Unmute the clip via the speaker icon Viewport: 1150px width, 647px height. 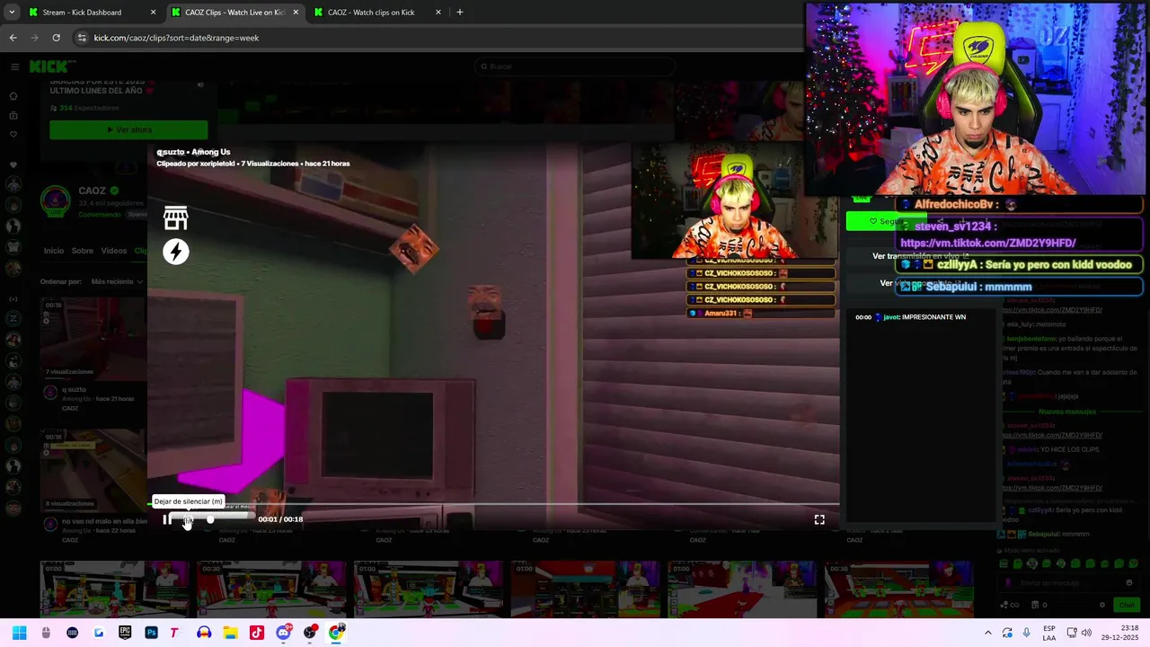click(x=187, y=519)
